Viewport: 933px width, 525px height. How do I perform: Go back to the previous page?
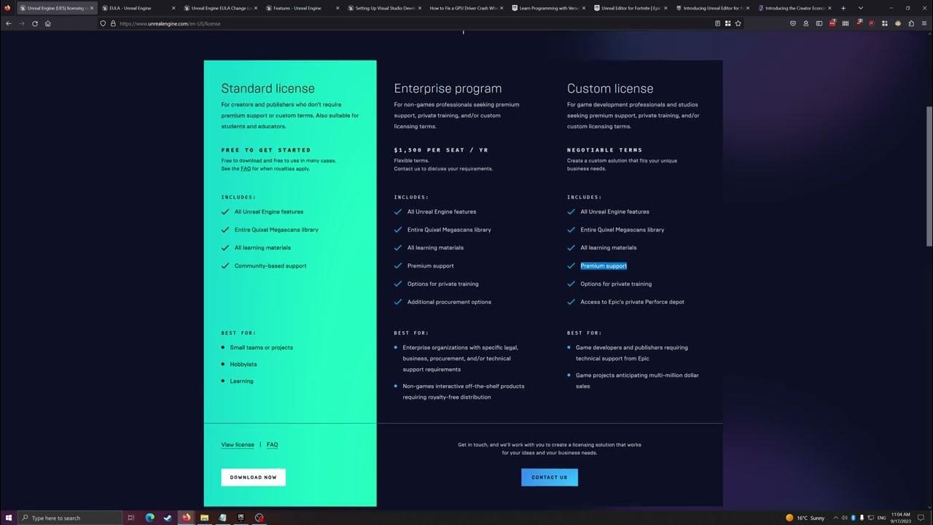(9, 23)
